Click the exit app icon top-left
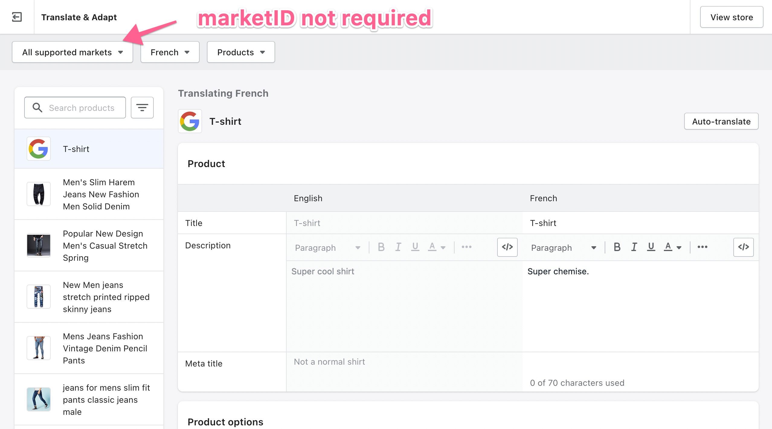The height and width of the screenshot is (429, 772). [x=17, y=17]
